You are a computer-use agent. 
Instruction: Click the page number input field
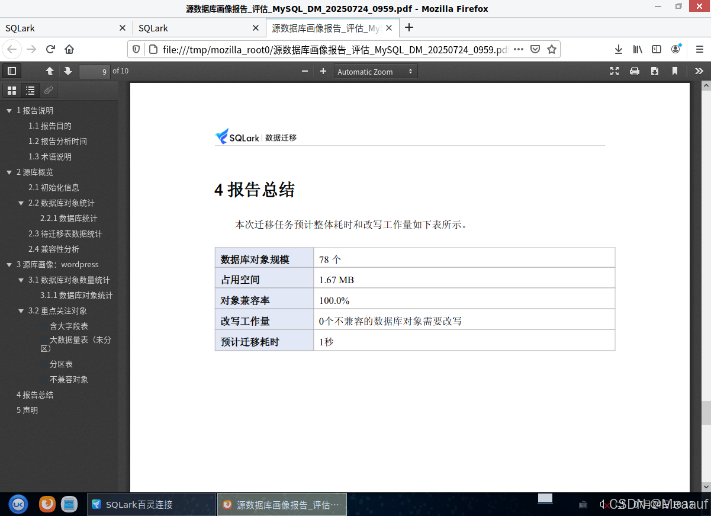click(95, 71)
